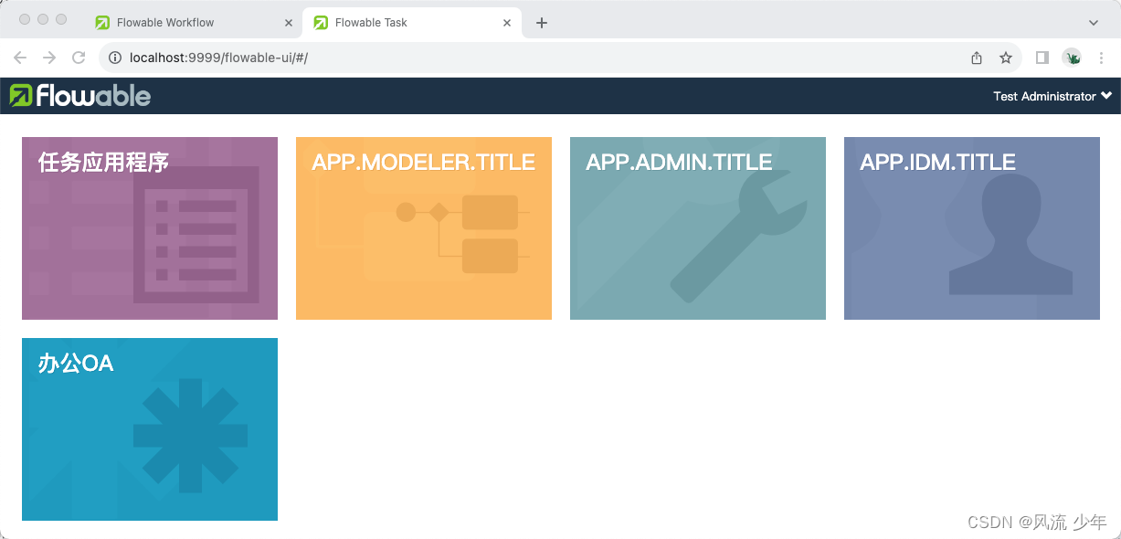Click the localhost address bar field
Screen dimensions: 1121x539
[365, 57]
